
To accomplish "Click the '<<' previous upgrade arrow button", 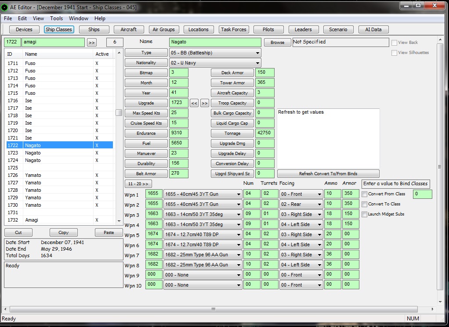I will pyautogui.click(x=194, y=103).
